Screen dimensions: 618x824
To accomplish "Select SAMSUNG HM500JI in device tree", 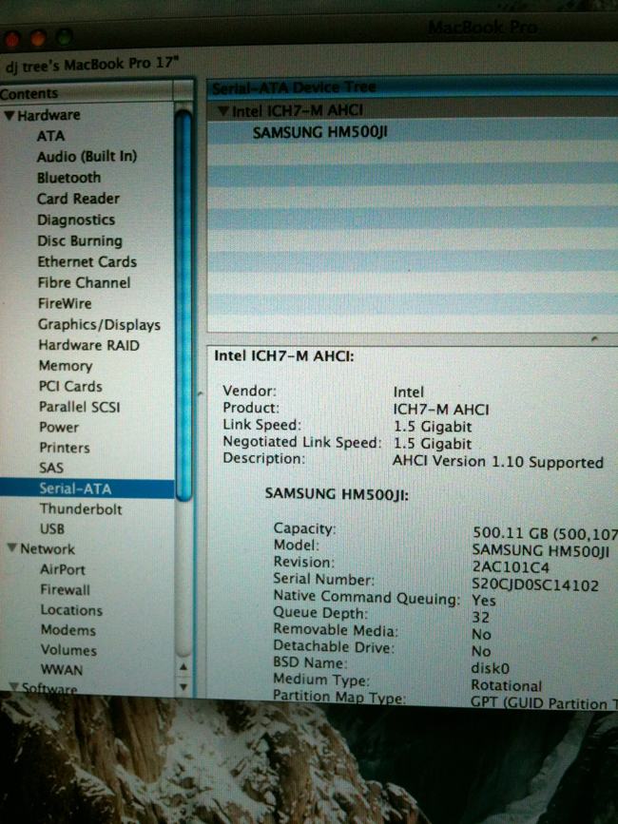I will (x=319, y=132).
